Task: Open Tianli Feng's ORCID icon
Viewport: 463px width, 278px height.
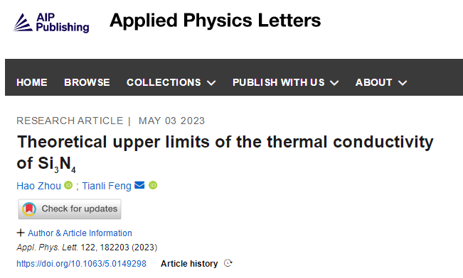Action: click(x=153, y=185)
